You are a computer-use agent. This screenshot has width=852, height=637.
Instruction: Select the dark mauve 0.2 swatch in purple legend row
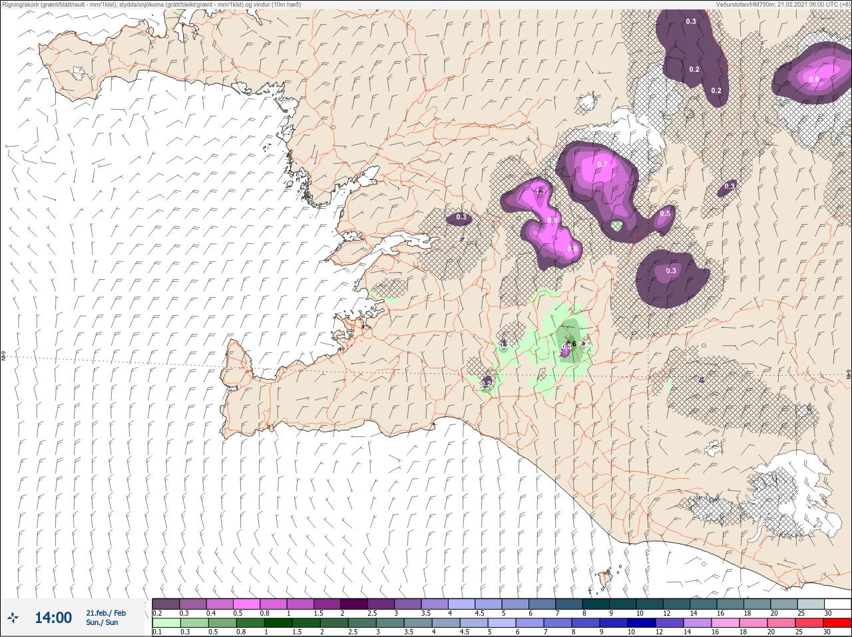click(166, 604)
